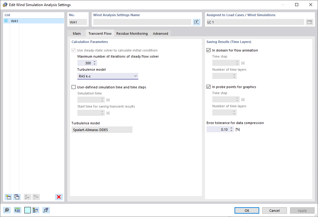Open units and decimal places settings
This screenshot has width=318, height=217.
click(x=17, y=210)
